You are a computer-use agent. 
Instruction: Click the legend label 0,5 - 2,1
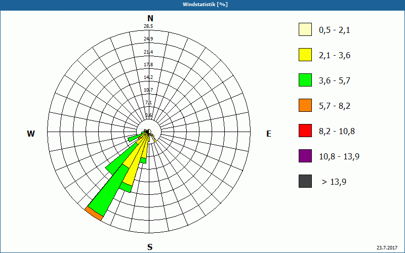(335, 30)
